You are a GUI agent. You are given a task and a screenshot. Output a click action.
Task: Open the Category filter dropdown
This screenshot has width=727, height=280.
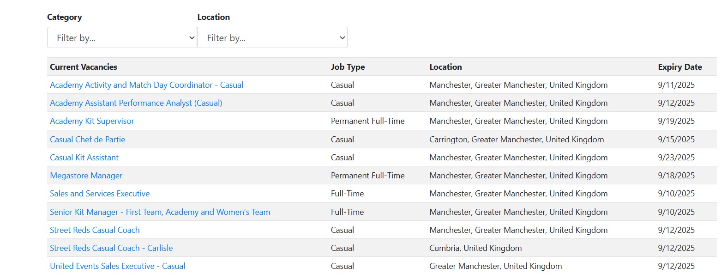click(x=122, y=38)
